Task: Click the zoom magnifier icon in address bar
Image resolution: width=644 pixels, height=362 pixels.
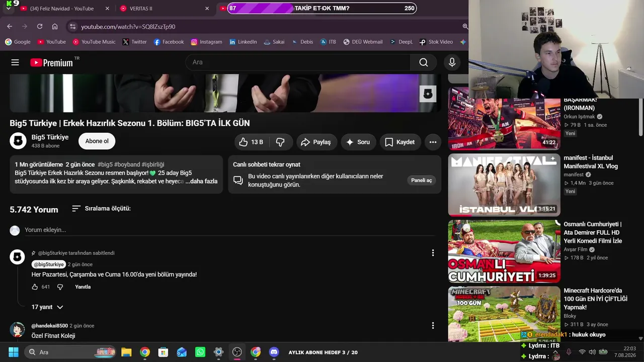Action: point(465,26)
